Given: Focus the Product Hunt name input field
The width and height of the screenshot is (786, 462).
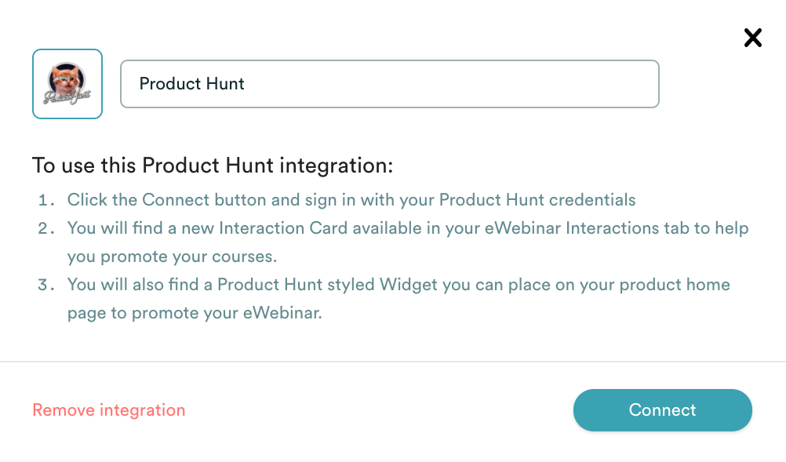Looking at the screenshot, I should pos(389,84).
